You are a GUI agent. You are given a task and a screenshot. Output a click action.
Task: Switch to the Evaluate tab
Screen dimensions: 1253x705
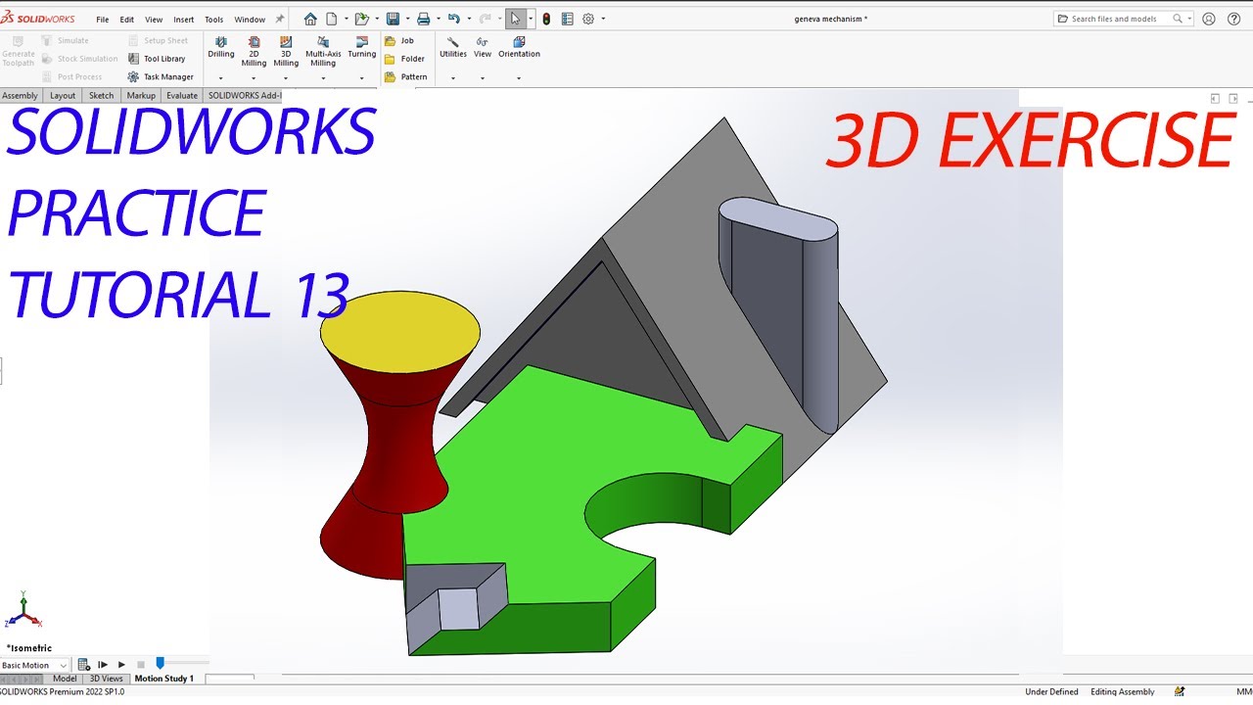[x=182, y=95]
